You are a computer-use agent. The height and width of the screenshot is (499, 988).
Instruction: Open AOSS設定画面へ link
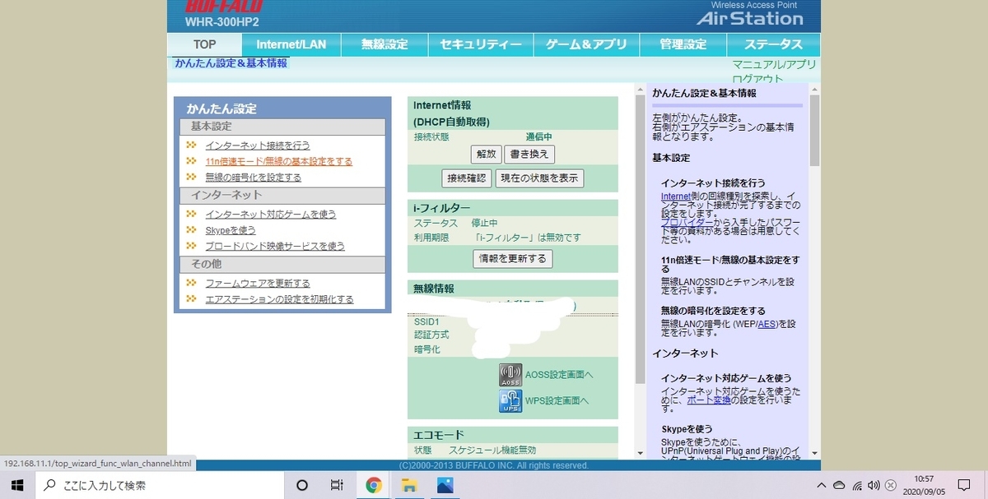[x=559, y=375]
